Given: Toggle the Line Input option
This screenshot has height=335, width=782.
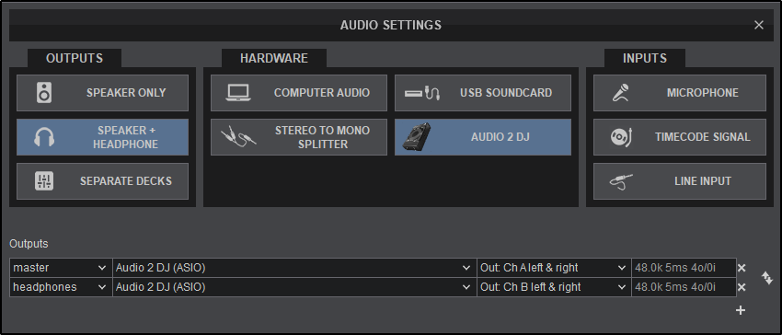Looking at the screenshot, I should pos(680,181).
